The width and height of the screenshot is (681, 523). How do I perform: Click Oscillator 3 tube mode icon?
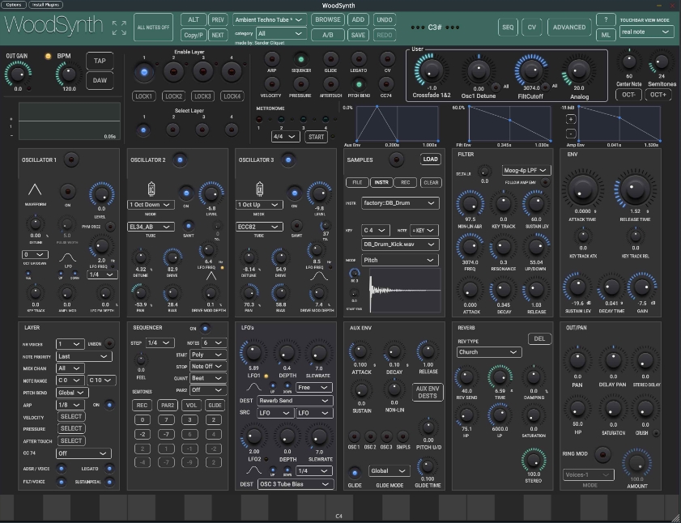pos(259,189)
